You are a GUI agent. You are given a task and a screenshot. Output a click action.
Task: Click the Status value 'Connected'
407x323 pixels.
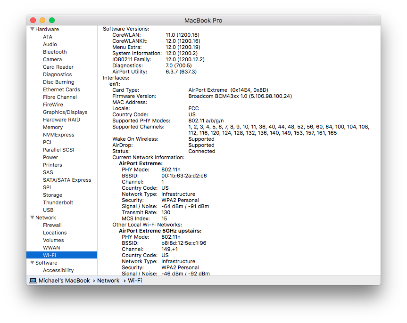click(x=202, y=152)
